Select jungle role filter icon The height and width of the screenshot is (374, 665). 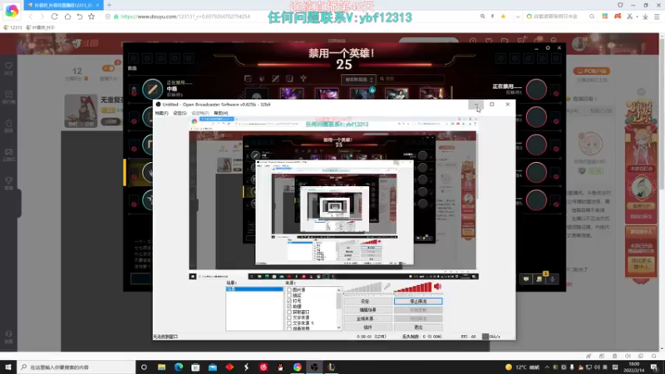point(262,79)
